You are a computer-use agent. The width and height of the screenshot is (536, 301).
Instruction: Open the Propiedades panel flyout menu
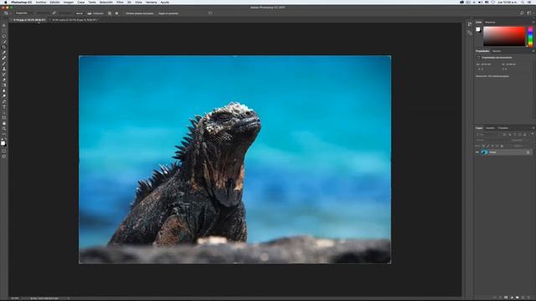point(533,51)
